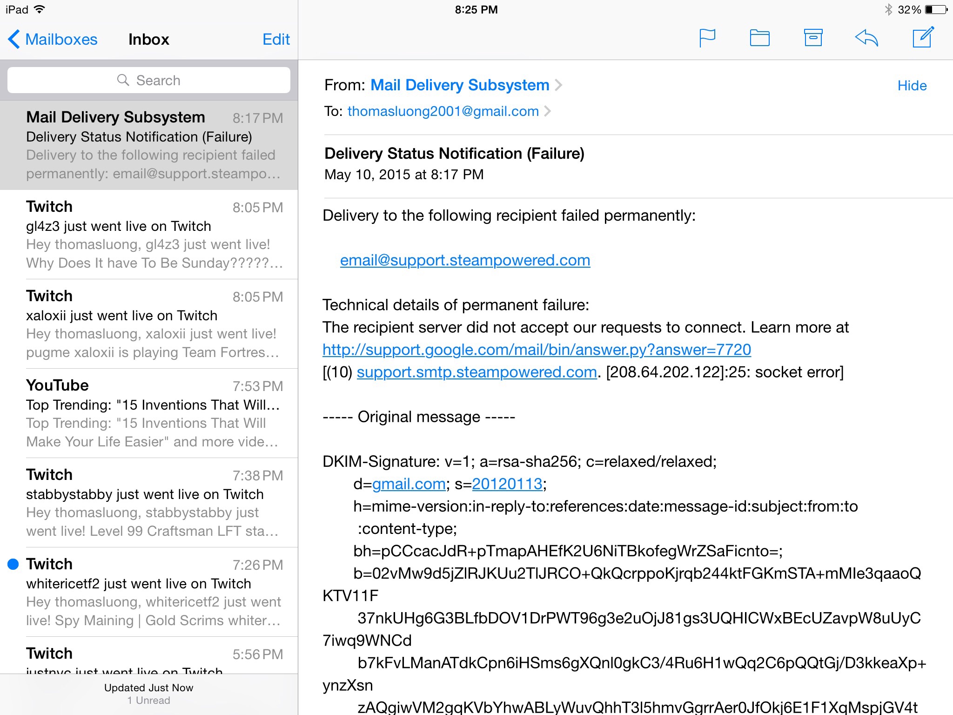
Task: Tap the support.smtp.steampowered.com link
Action: 476,372
